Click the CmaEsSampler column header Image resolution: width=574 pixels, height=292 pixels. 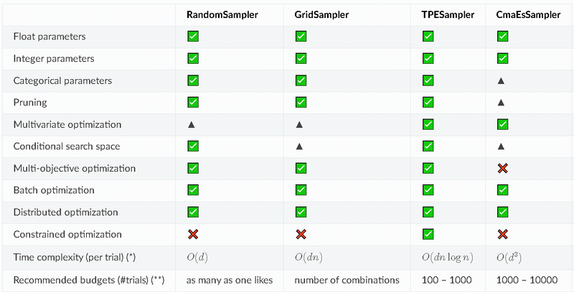527,14
